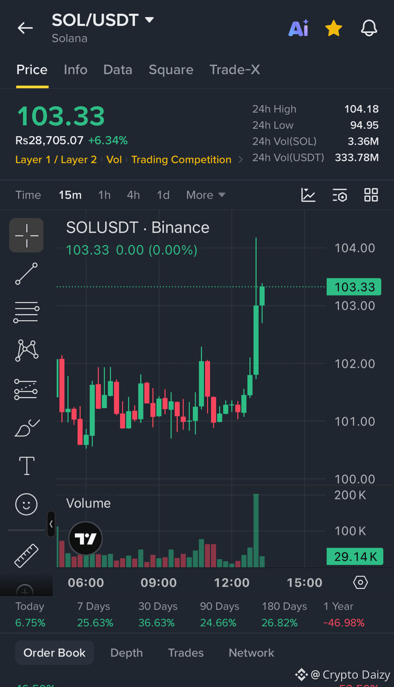Screen dimensions: 394x687
Task: Open the emoji sticker tool
Action: point(26,504)
